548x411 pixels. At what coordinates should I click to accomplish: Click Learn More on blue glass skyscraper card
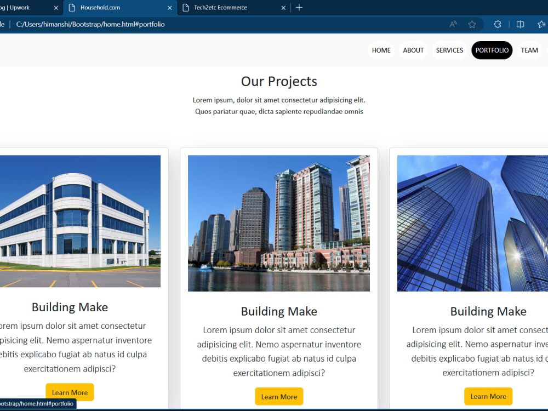pos(488,396)
